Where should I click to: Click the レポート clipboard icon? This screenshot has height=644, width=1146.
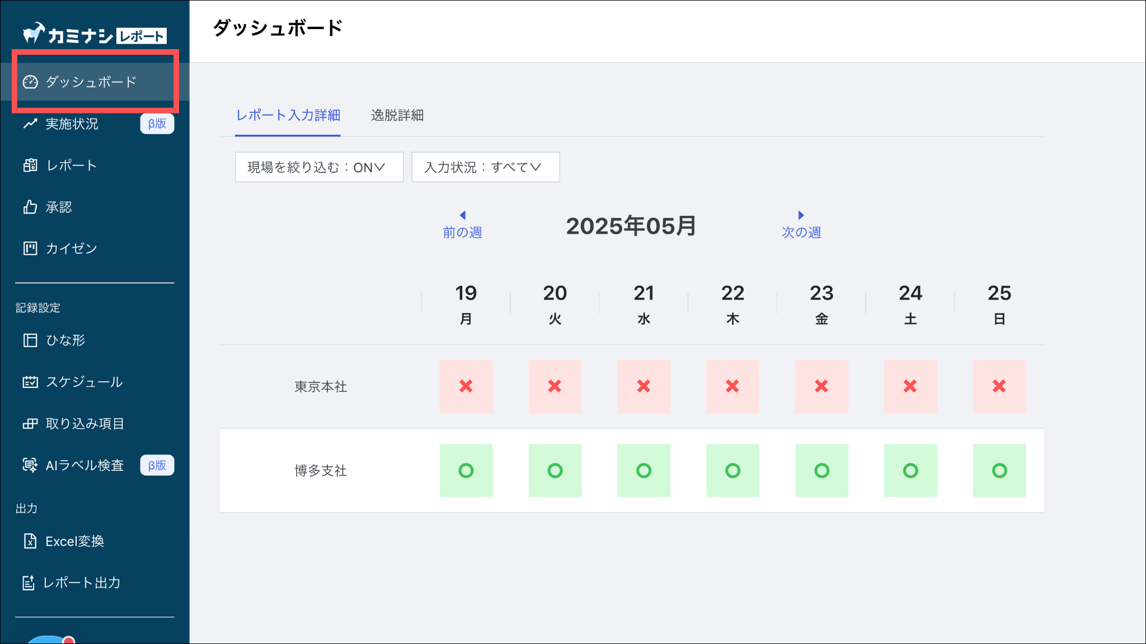[30, 165]
